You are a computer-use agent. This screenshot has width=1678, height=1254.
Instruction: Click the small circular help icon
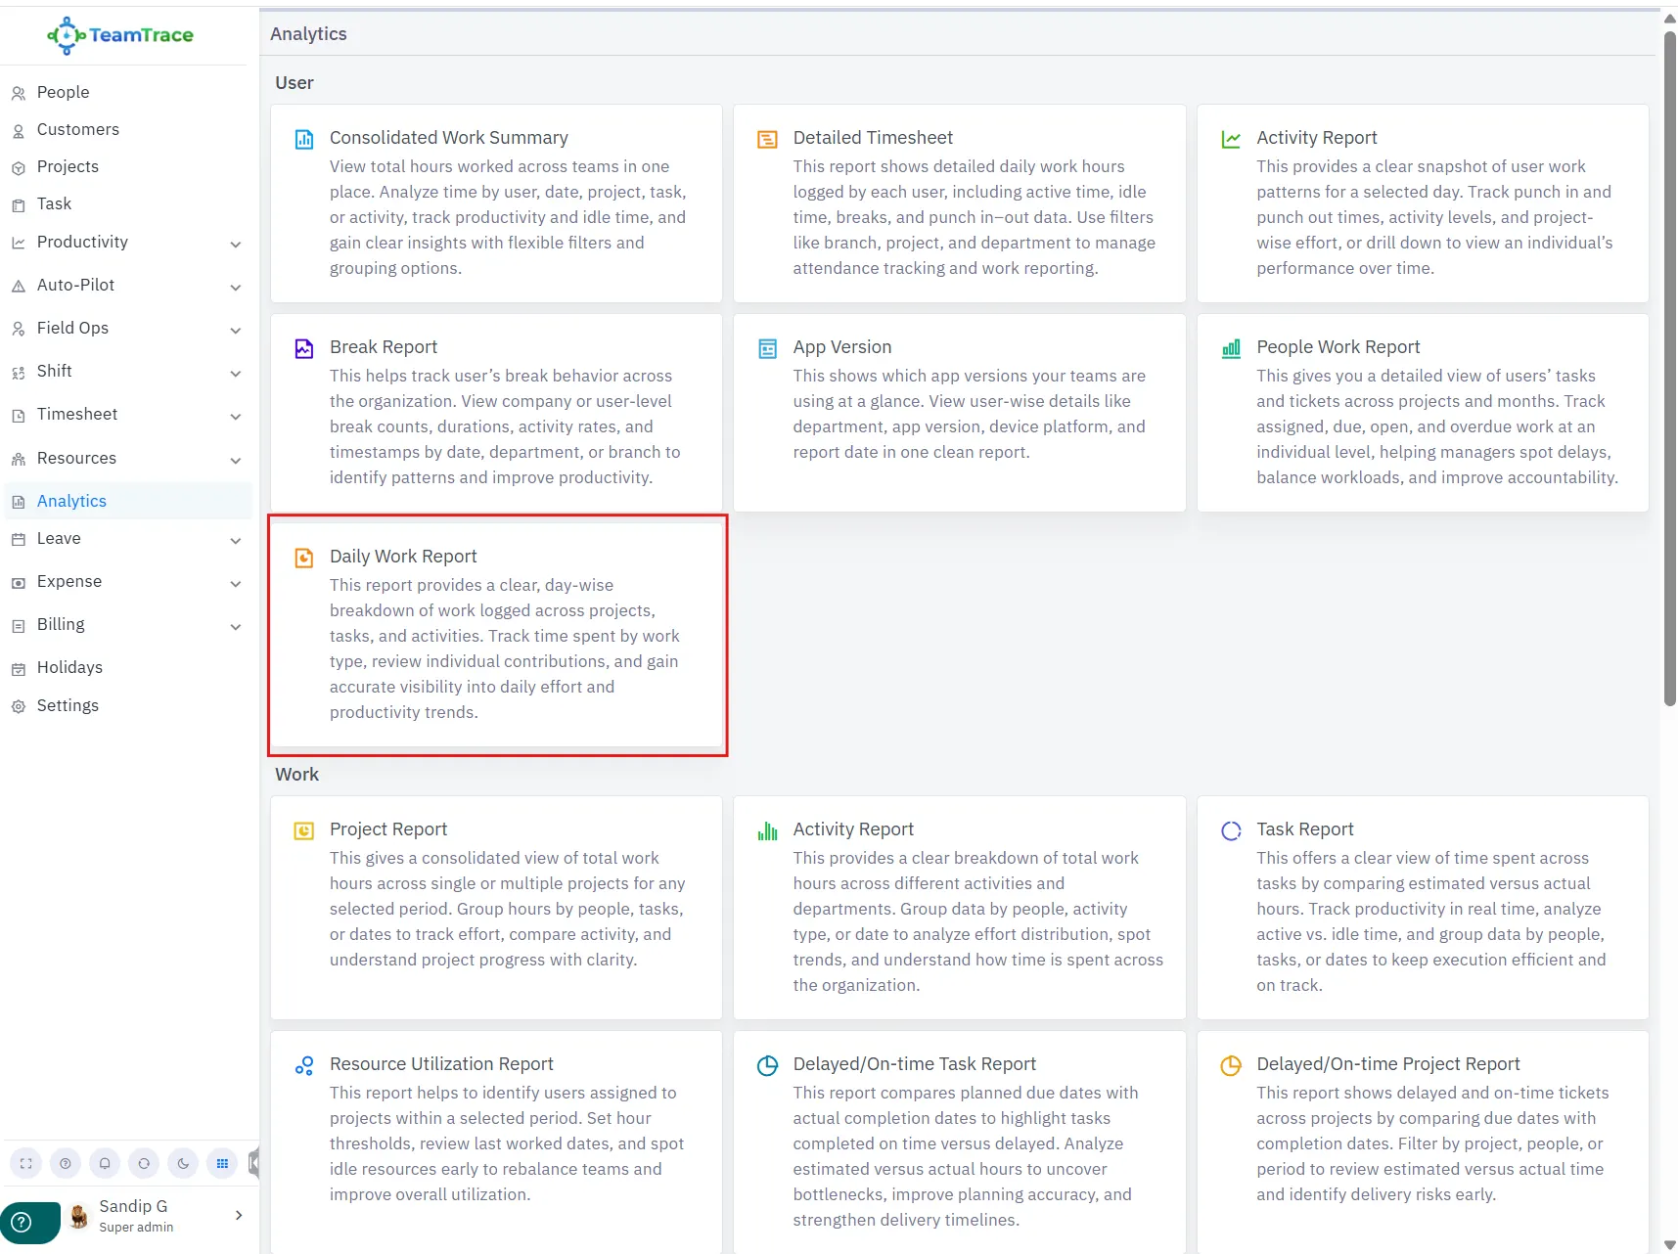coord(66,1163)
